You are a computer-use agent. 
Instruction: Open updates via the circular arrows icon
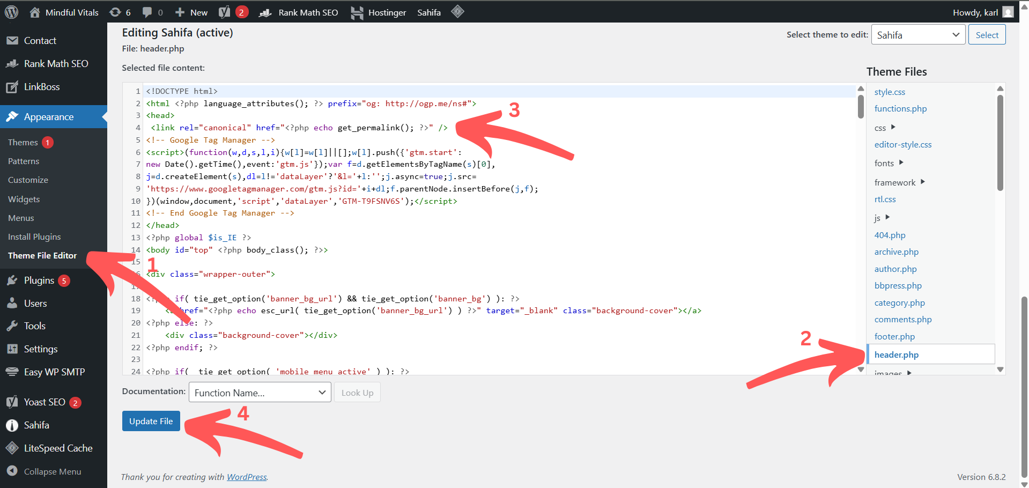115,12
